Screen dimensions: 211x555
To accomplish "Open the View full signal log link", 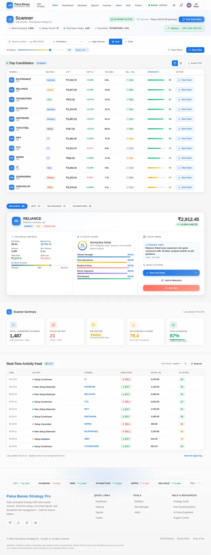I will click(x=194, y=456).
